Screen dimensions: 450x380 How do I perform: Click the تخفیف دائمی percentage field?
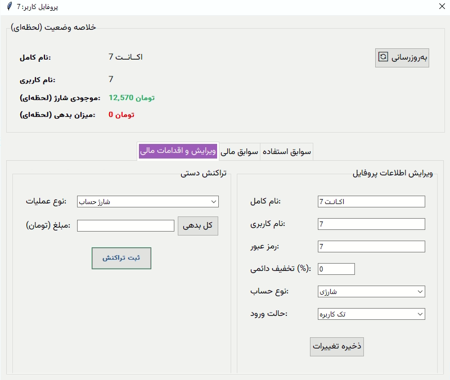pos(336,269)
